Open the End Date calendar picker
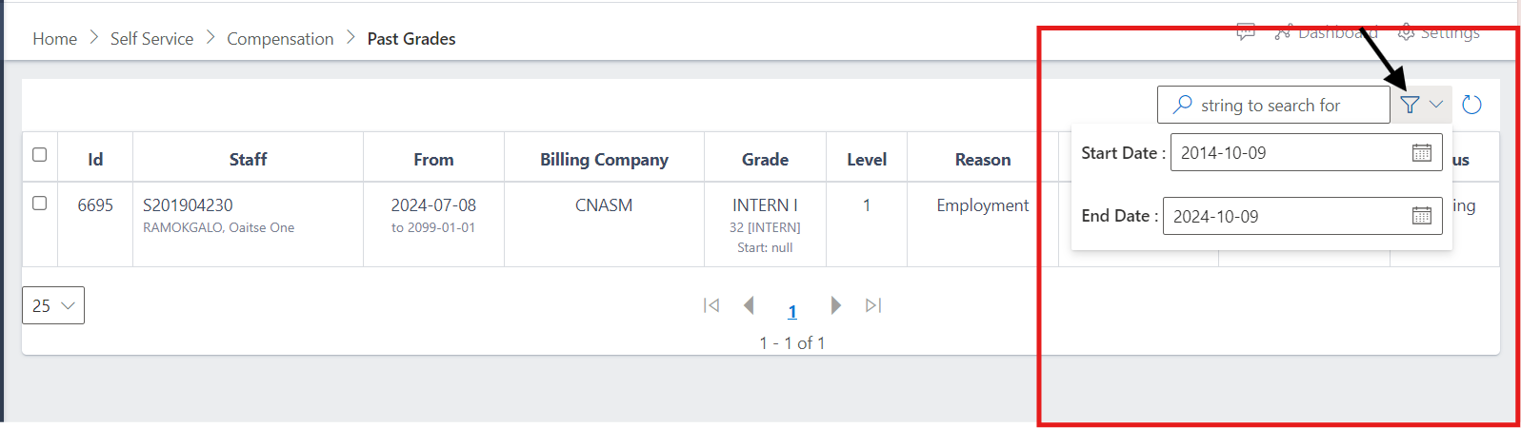Viewport: 1521px width, 428px height. click(1422, 216)
